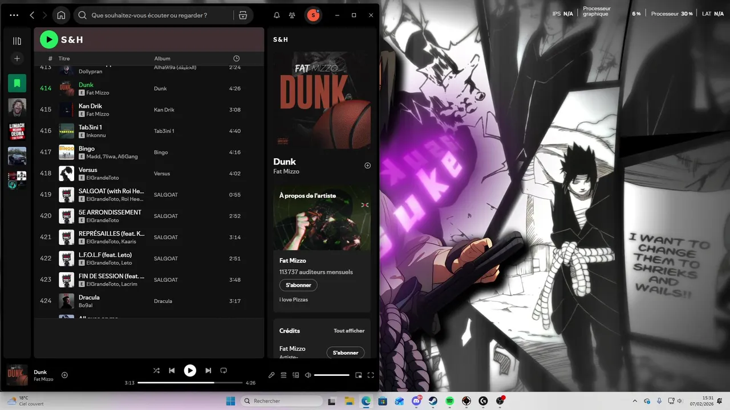The height and width of the screenshot is (410, 730).
Task: Mute using the speaker volume icon
Action: click(x=308, y=375)
